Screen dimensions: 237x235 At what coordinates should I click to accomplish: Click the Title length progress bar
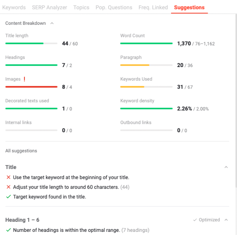[31, 43]
